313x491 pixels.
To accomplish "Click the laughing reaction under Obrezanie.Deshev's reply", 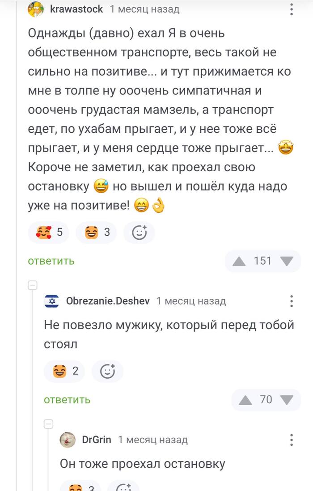I will click(64, 371).
